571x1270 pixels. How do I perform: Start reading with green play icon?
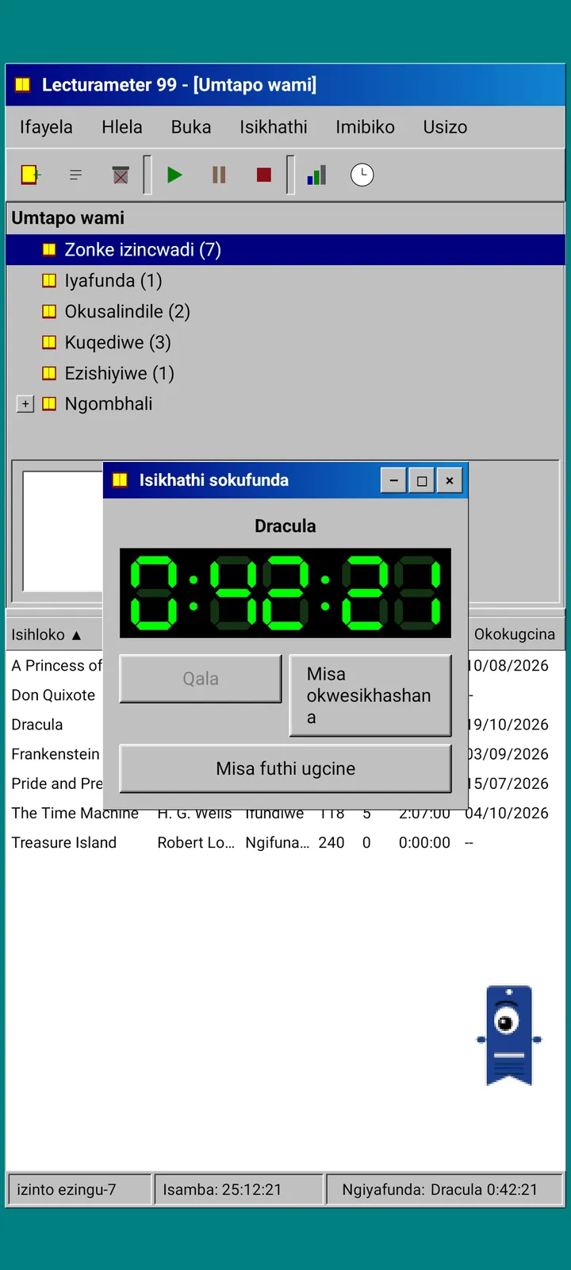tap(174, 175)
